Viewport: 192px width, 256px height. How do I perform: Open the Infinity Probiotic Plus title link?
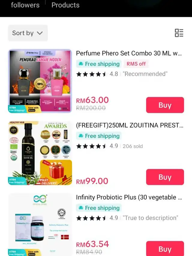pyautogui.click(x=129, y=197)
